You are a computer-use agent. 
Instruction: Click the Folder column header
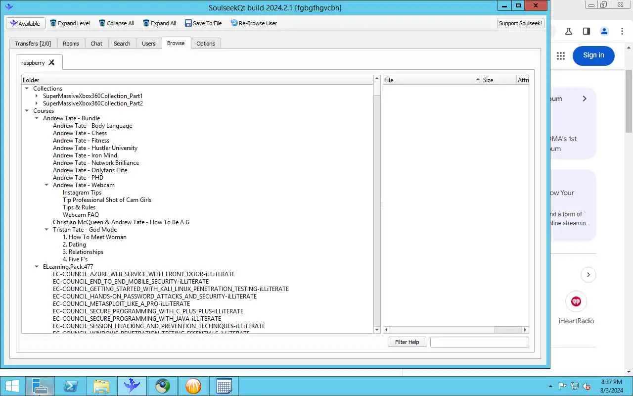click(x=198, y=80)
